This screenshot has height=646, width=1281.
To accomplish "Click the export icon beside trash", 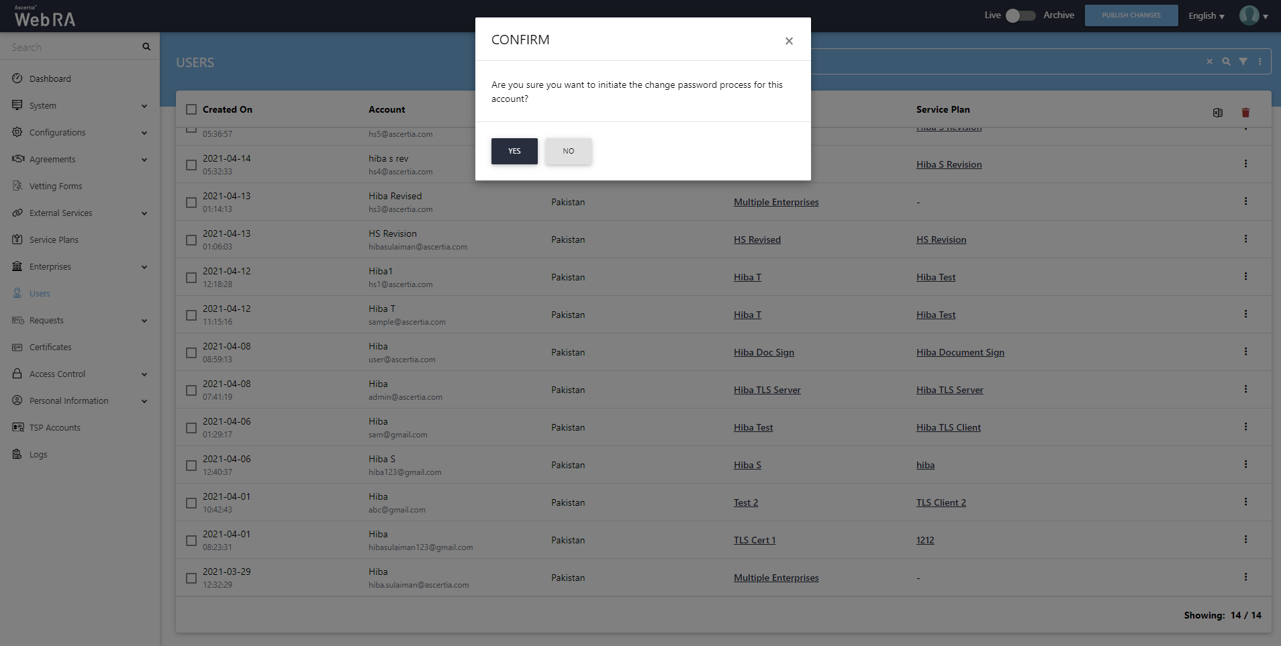I will click(x=1218, y=113).
